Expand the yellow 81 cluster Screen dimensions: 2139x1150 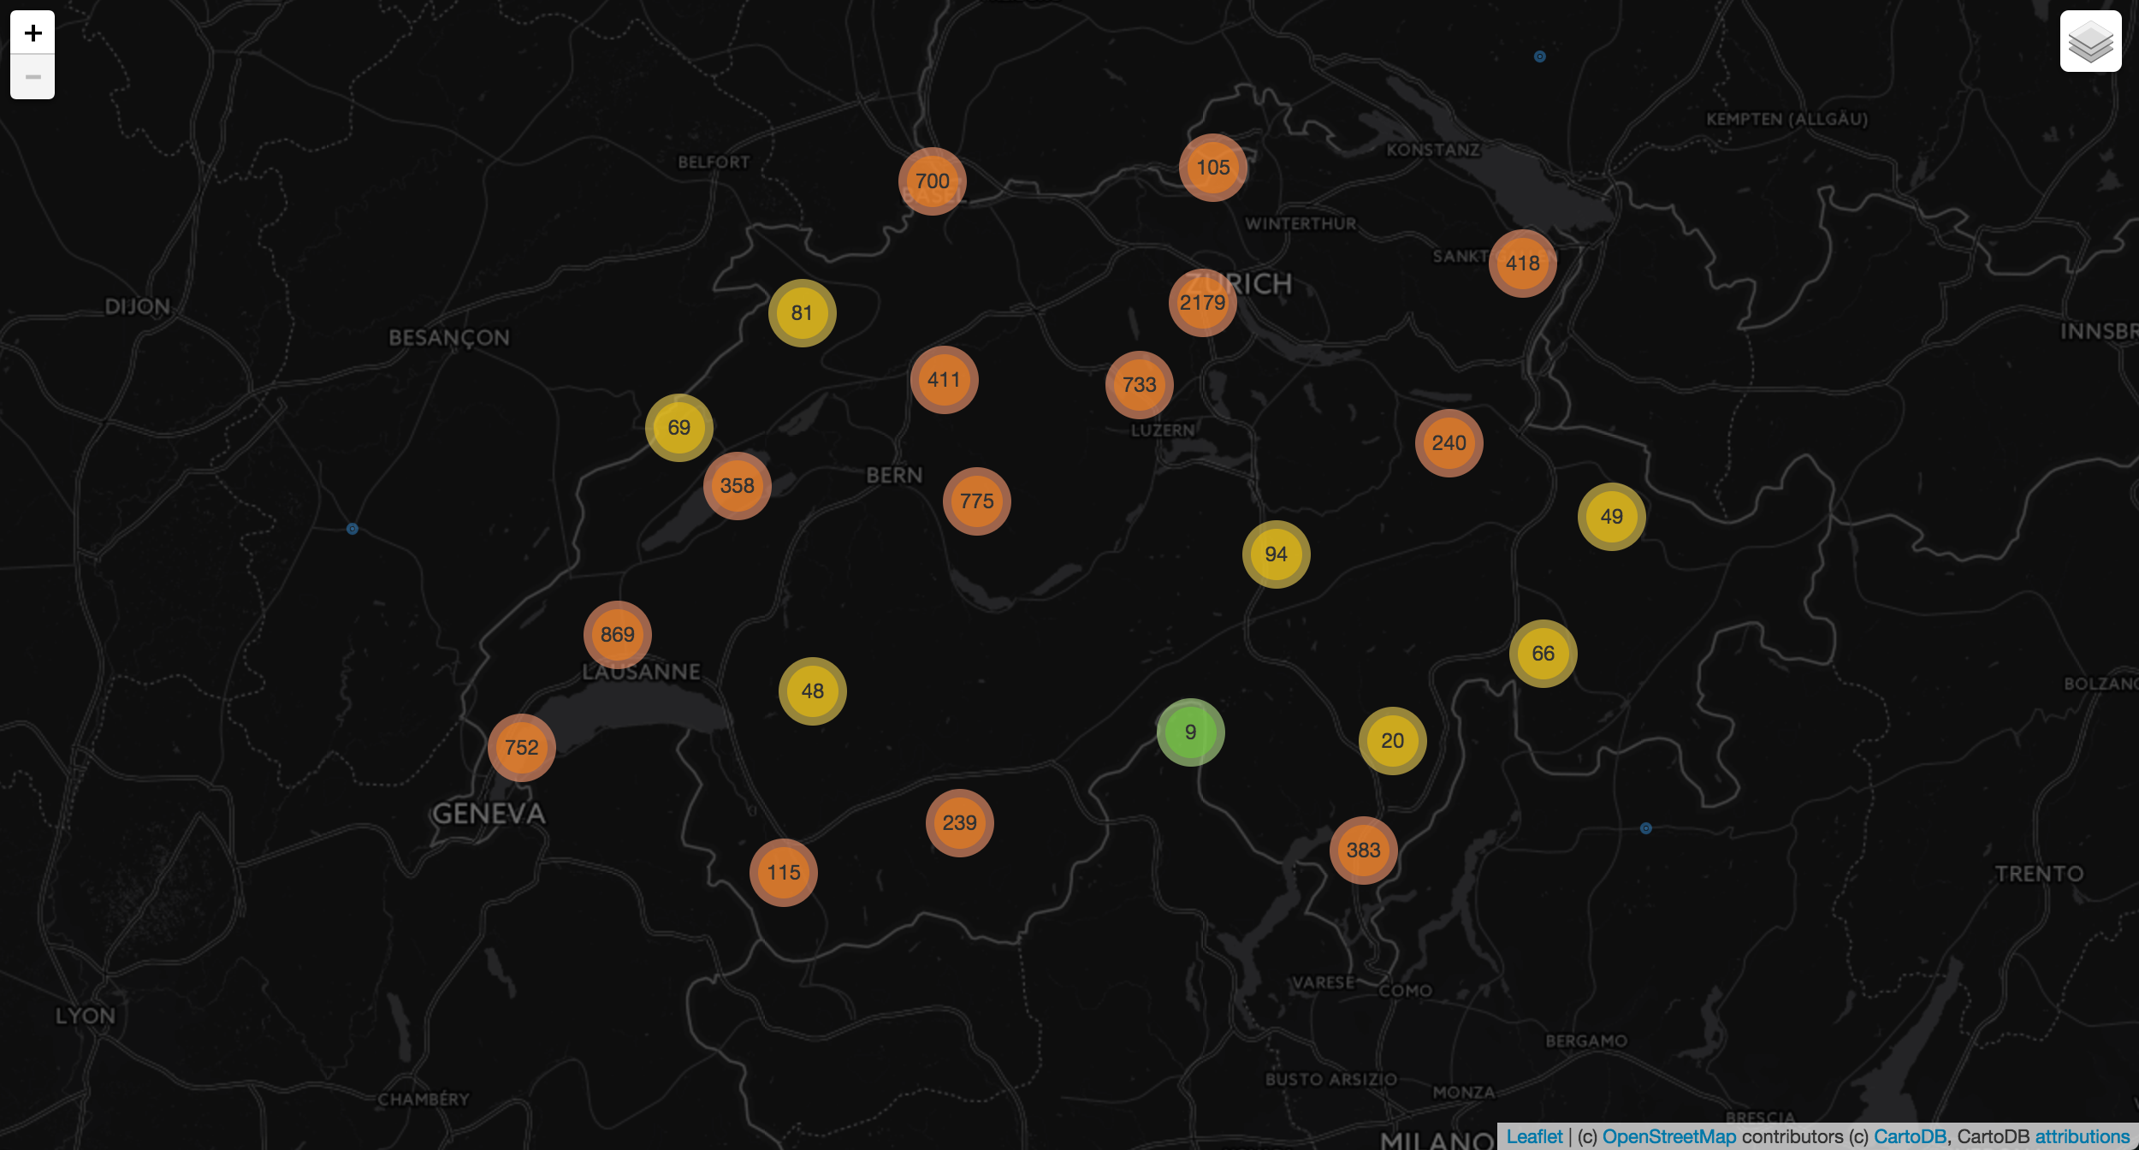(x=802, y=312)
